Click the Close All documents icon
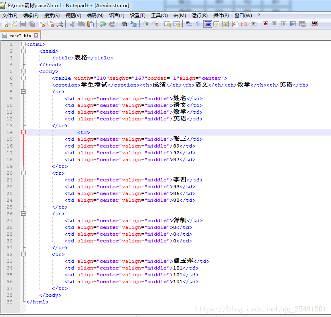 click(51, 24)
